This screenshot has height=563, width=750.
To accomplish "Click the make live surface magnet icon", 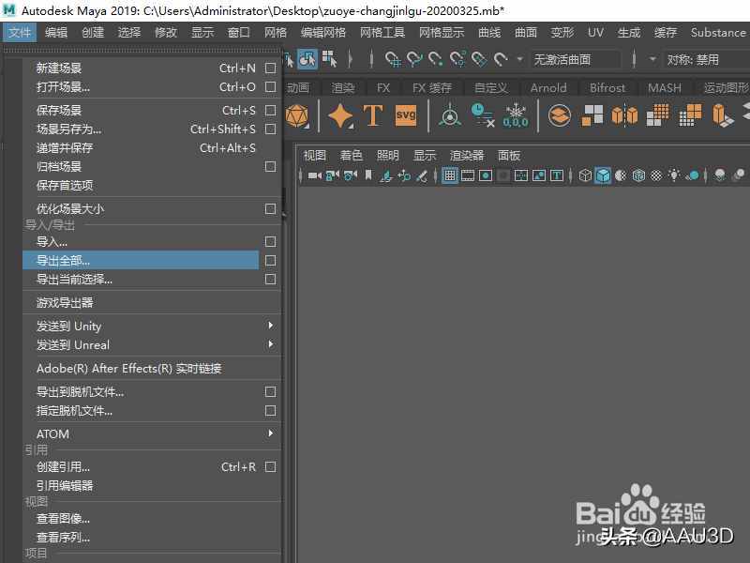I will [x=501, y=59].
